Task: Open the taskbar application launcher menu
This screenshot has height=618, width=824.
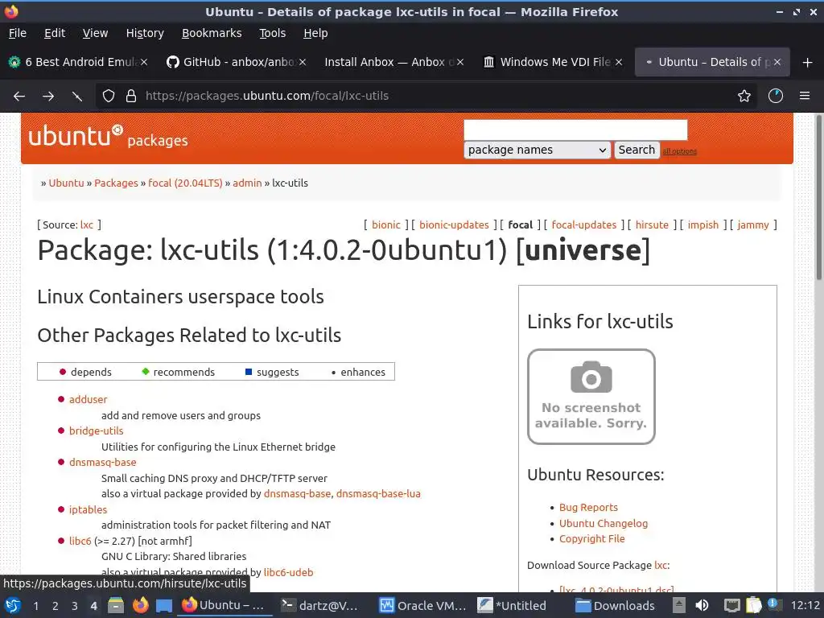Action: (x=13, y=605)
